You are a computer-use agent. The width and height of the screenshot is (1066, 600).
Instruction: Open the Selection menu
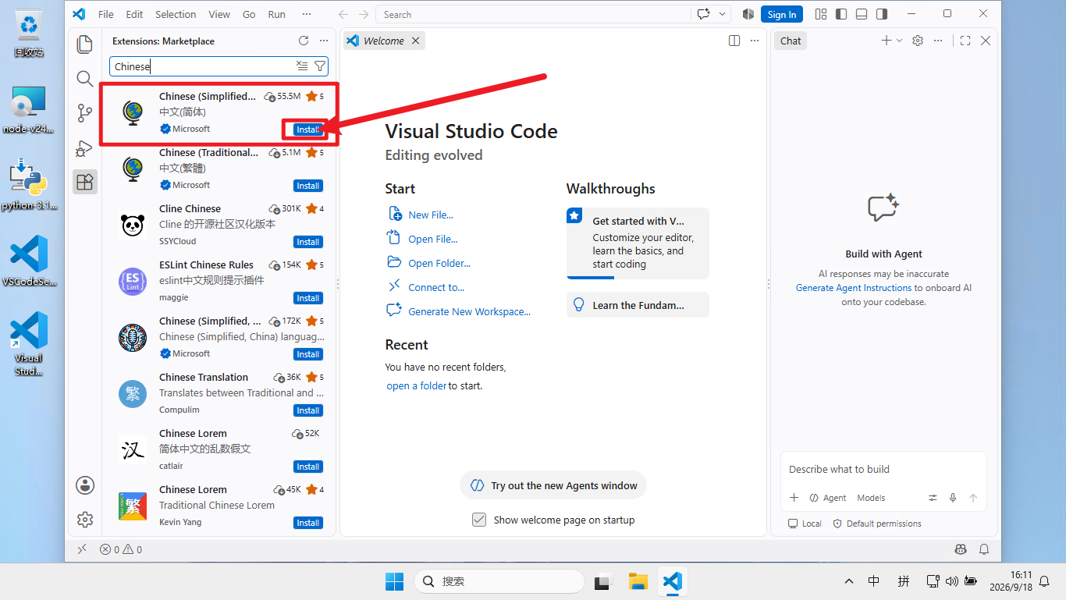(176, 14)
